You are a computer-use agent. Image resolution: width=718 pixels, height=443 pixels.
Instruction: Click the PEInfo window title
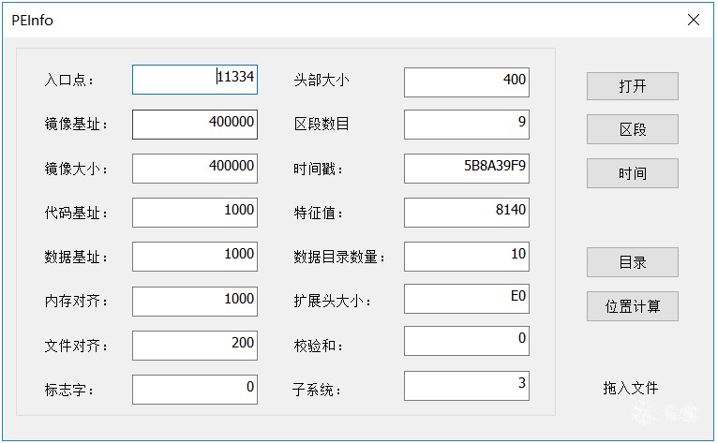[32, 21]
